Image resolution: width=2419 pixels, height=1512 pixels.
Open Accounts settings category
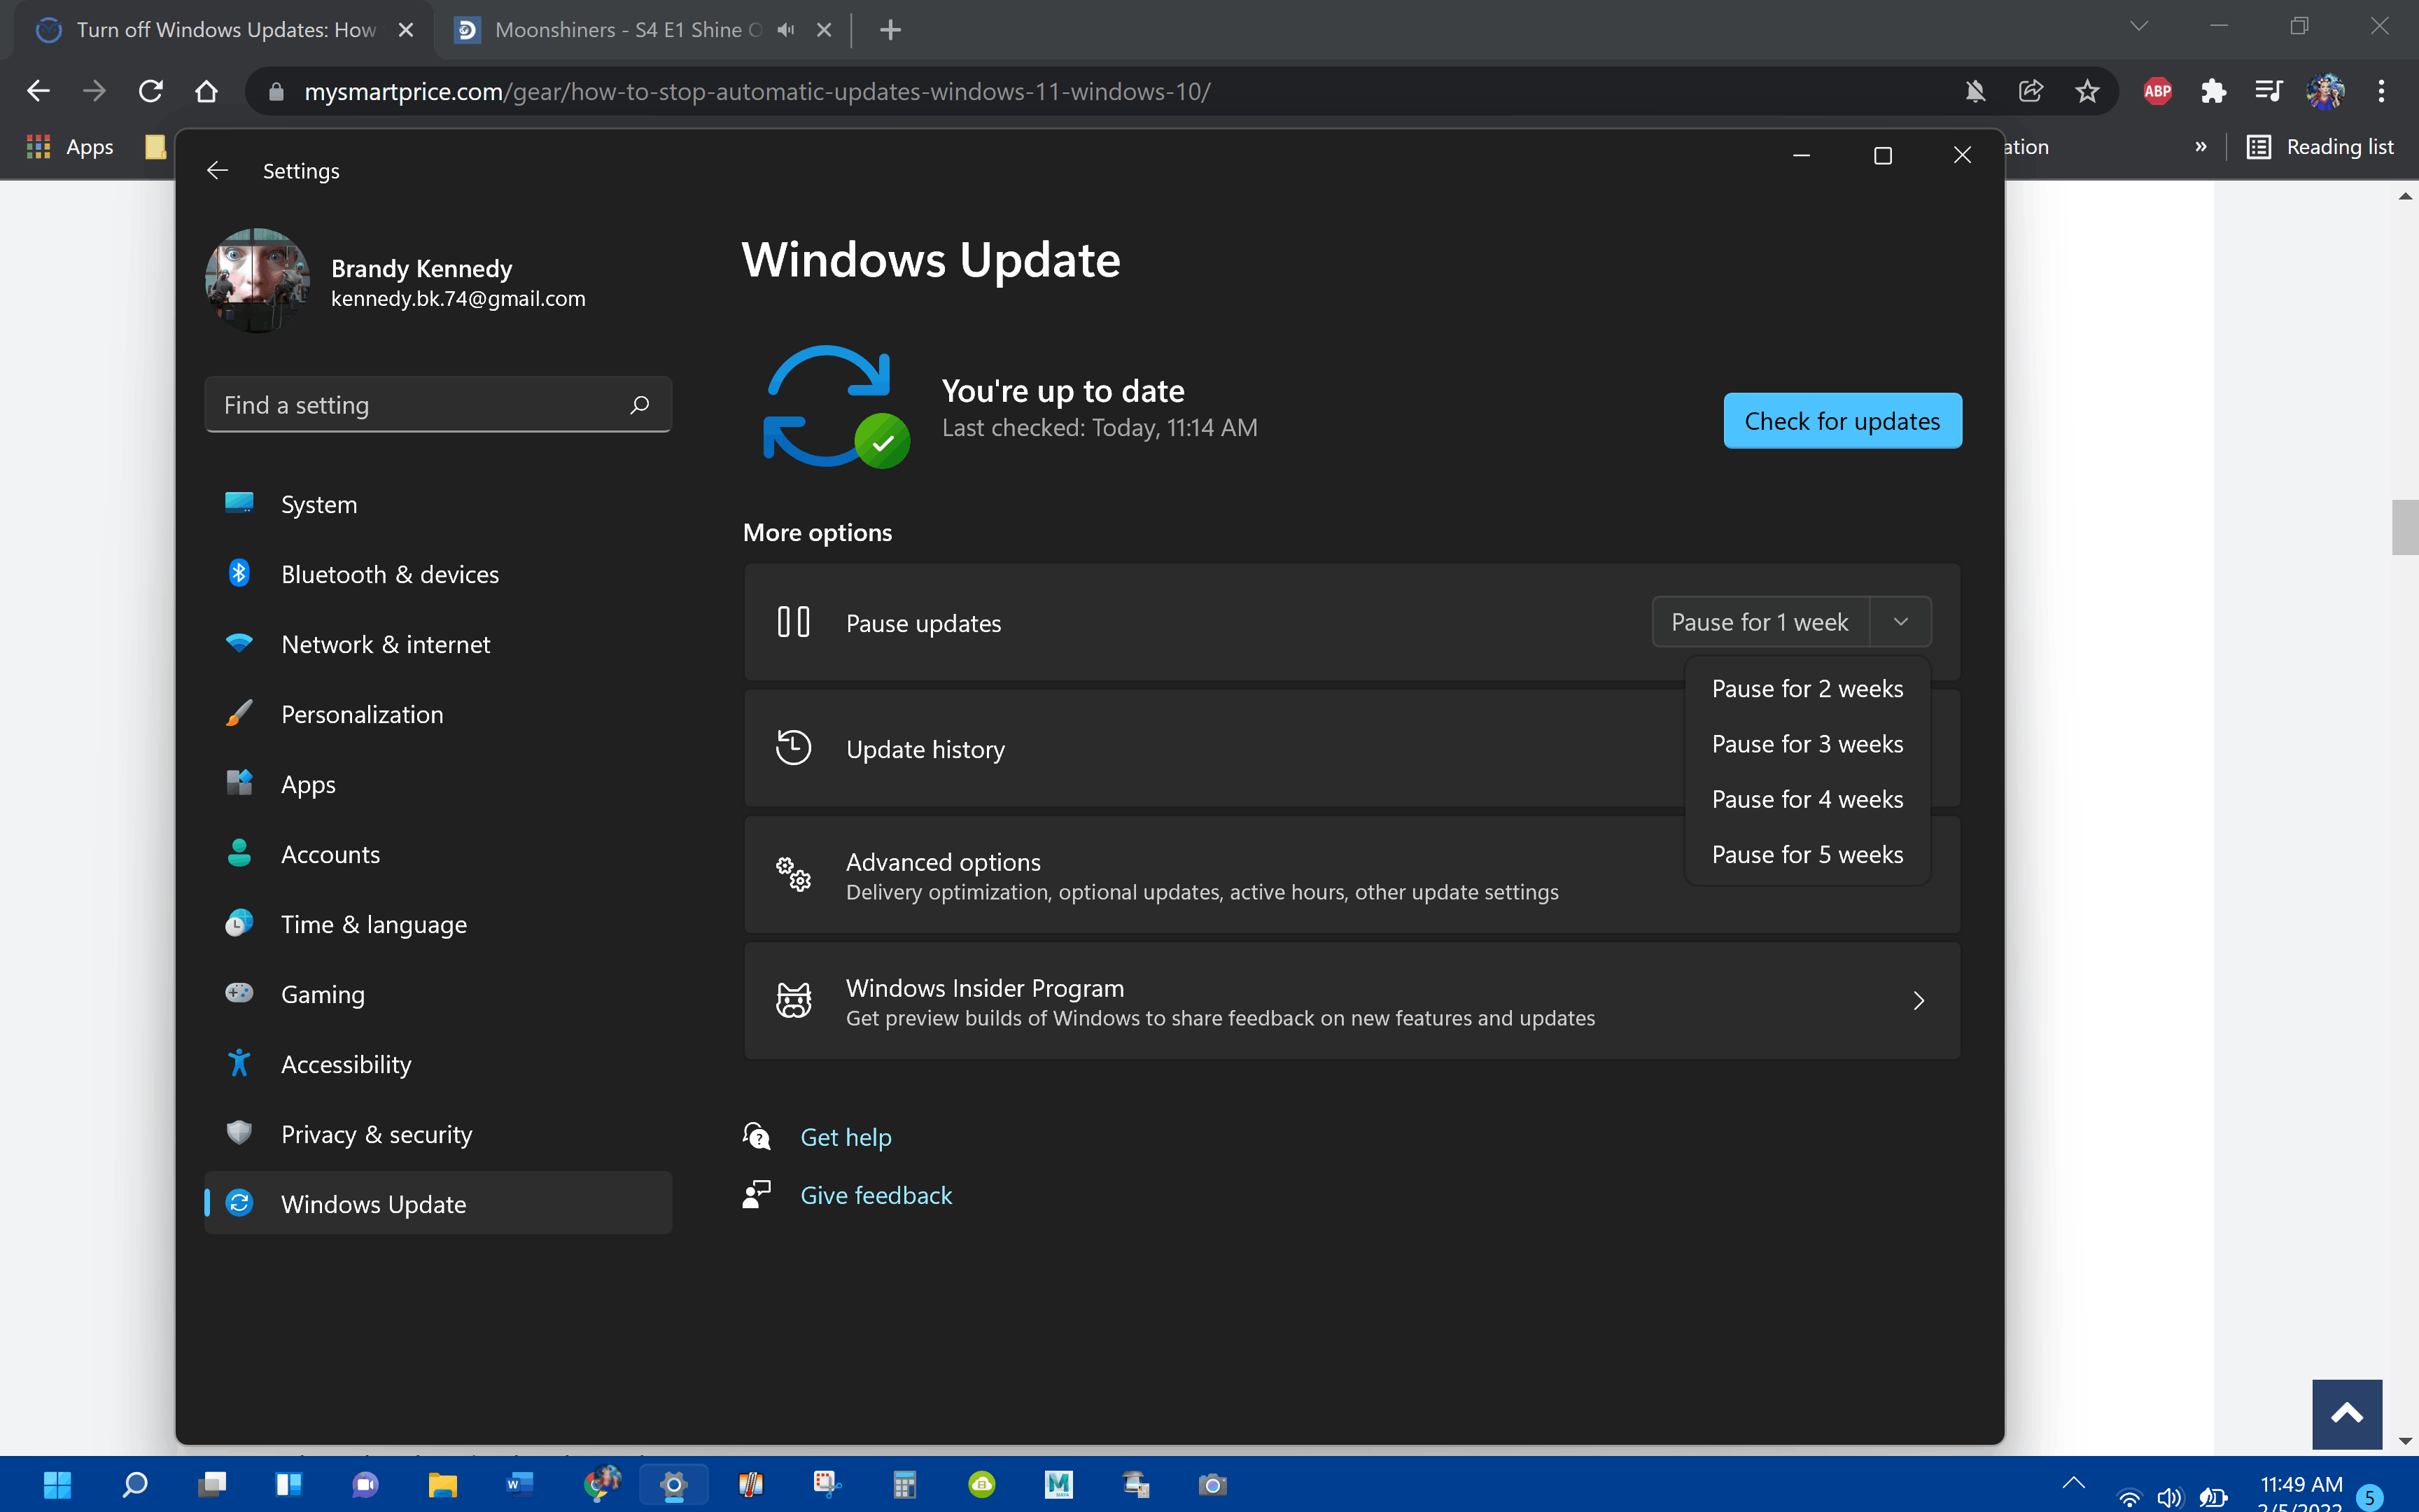438,854
